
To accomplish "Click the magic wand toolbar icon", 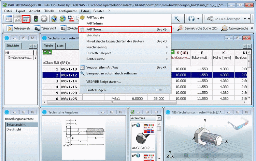I will coord(176,19).
